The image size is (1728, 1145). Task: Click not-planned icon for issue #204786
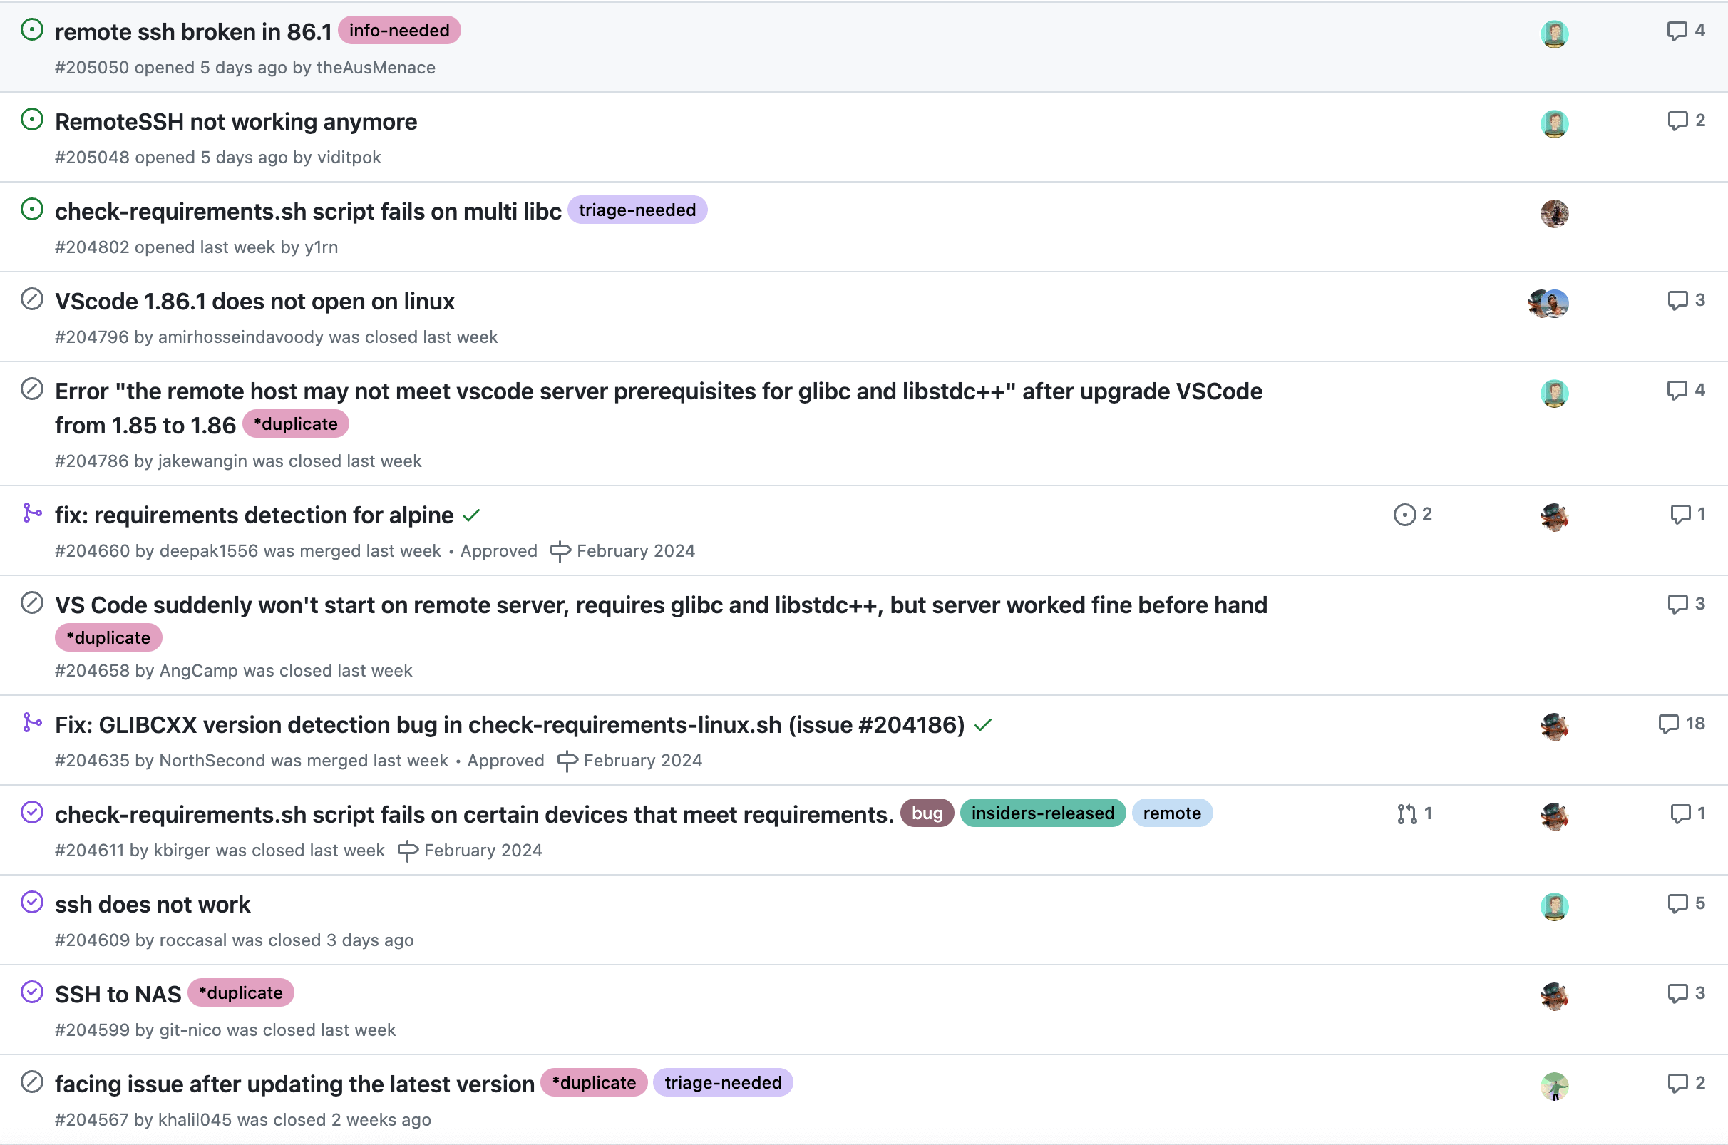tap(32, 389)
